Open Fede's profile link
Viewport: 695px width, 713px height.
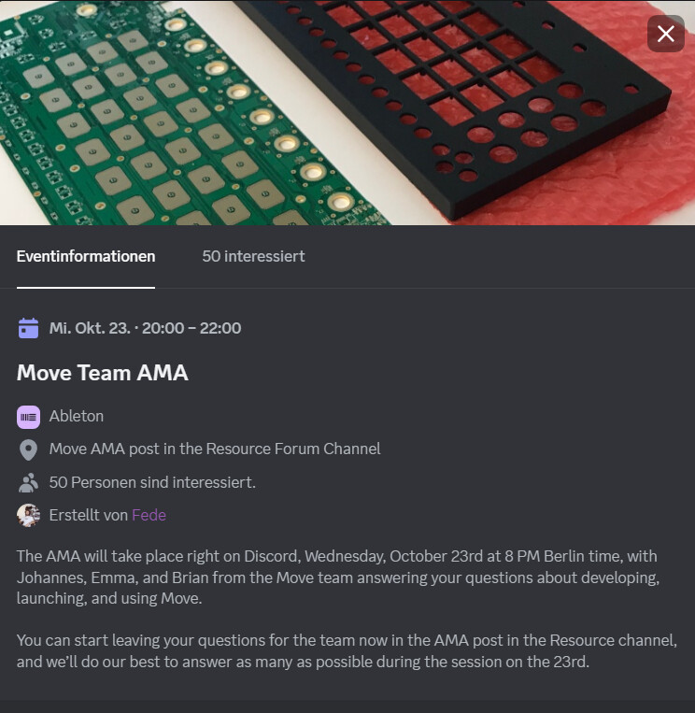coord(149,515)
